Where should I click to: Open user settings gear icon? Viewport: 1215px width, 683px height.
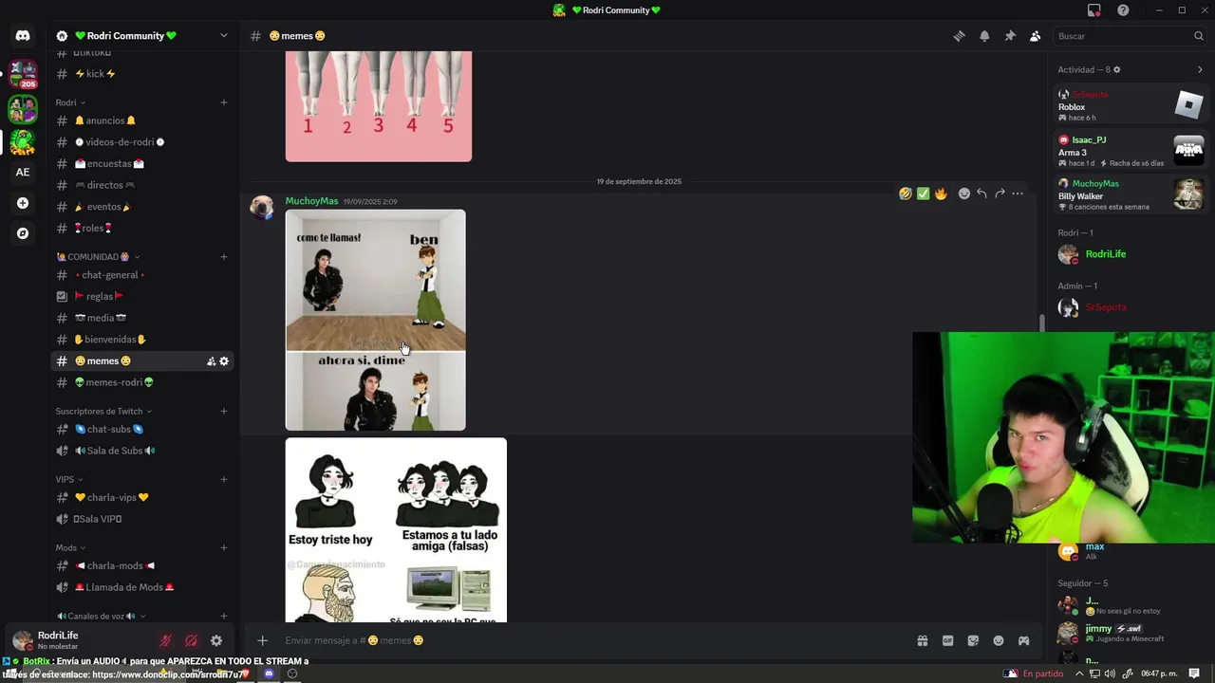point(216,641)
